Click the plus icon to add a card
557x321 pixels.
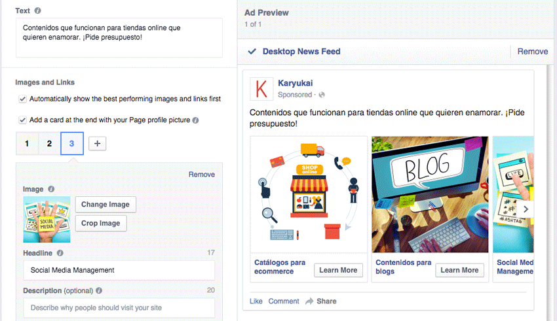coord(98,143)
